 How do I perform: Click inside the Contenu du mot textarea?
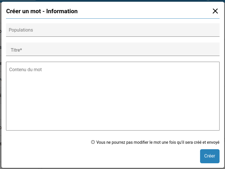click(113, 96)
